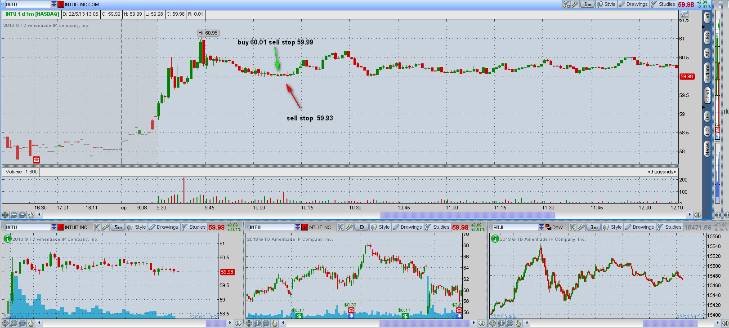
Task: Open the DB sidebar tab
Action: coord(707,116)
